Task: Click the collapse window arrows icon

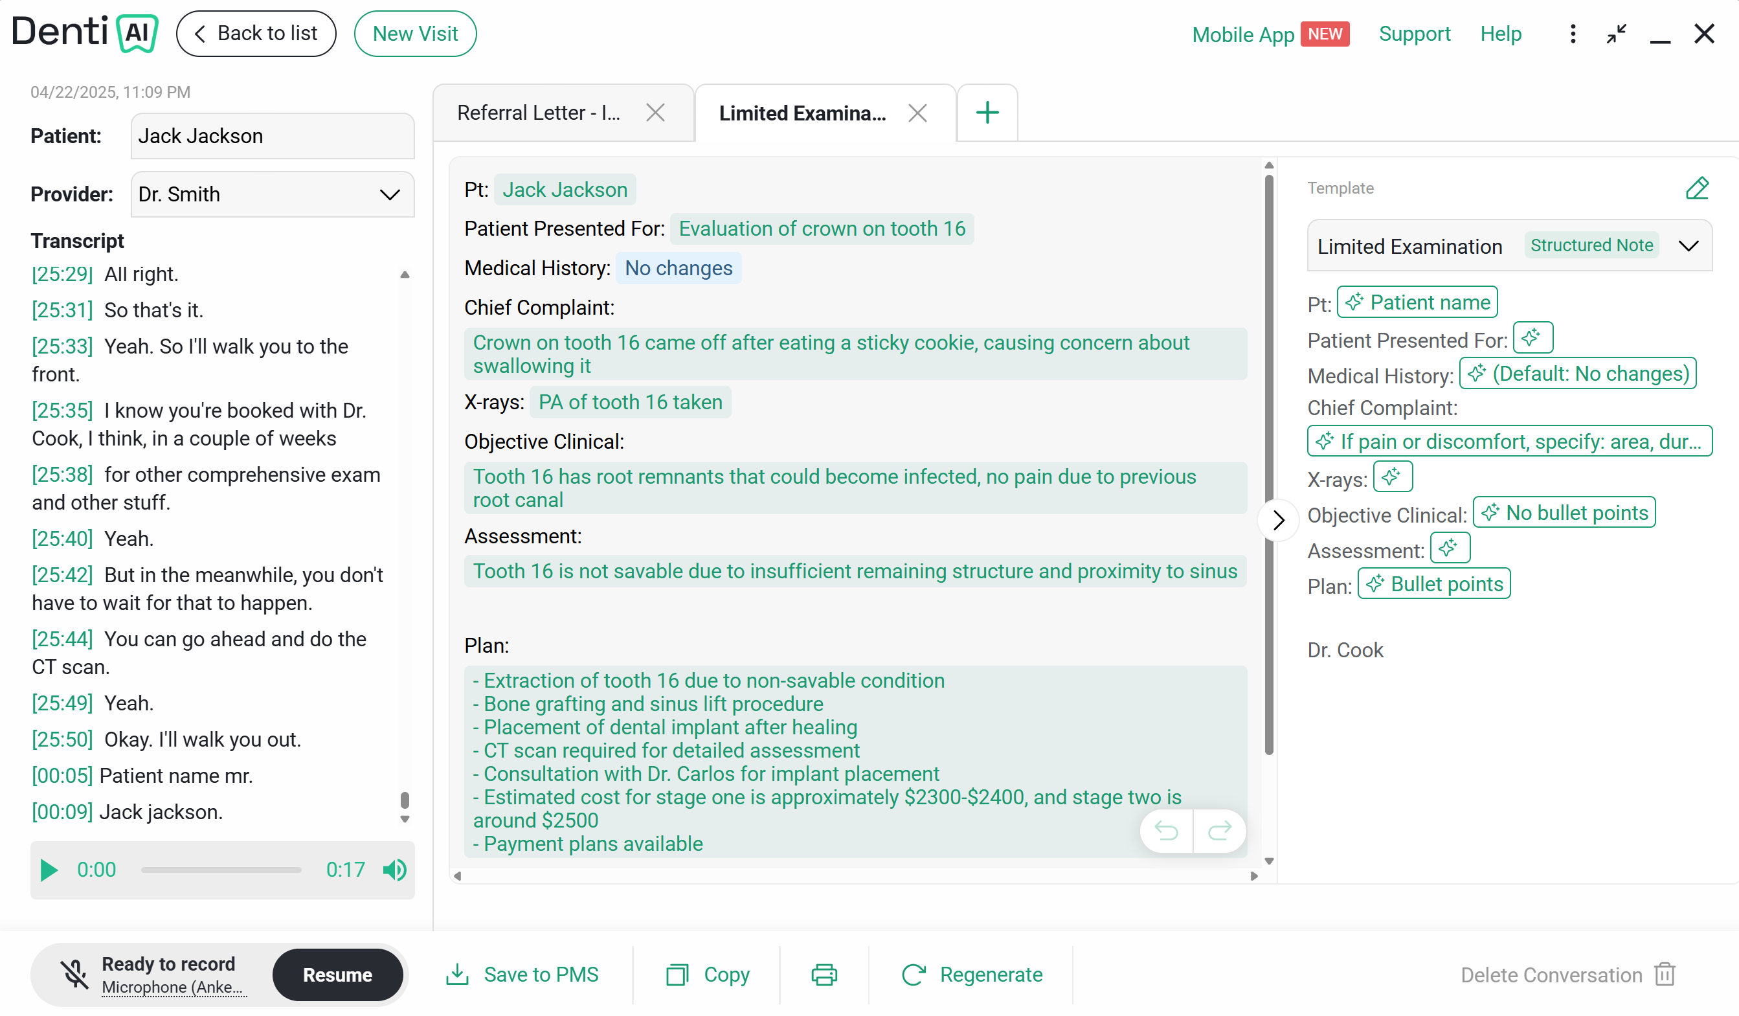Action: 1616,34
